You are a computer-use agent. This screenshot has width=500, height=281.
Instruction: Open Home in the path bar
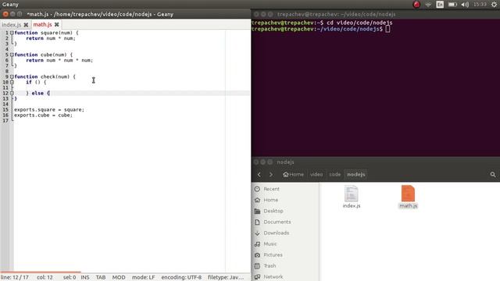[x=294, y=174]
